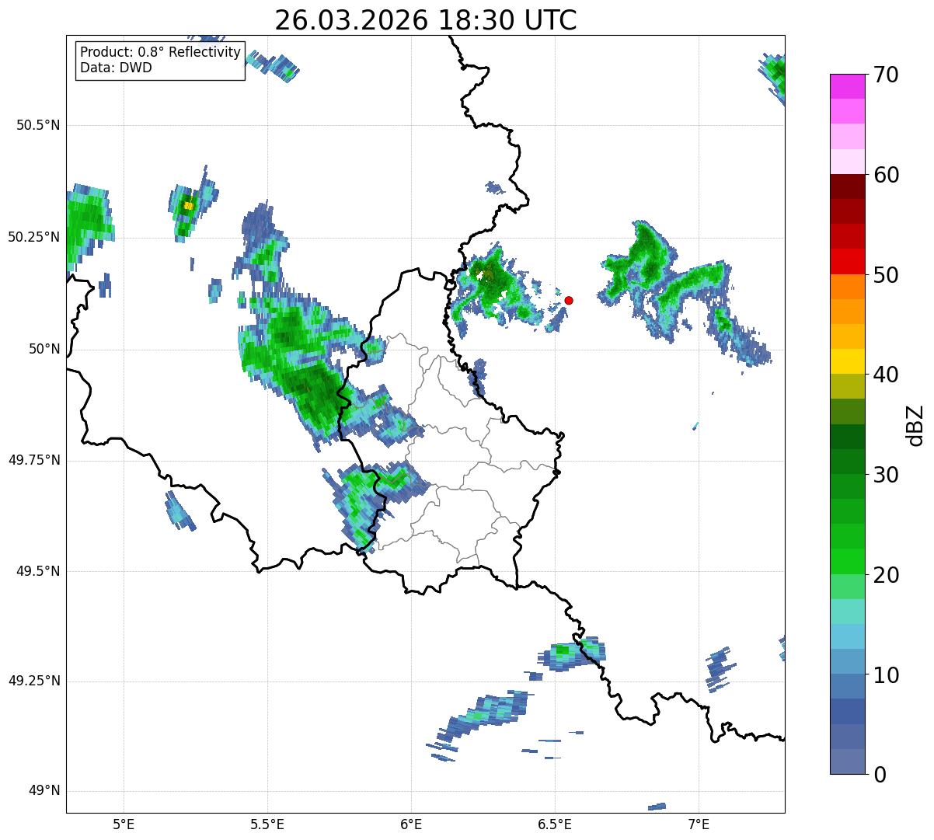Image resolution: width=934 pixels, height=840 pixels.
Task: Click the 50.5°N latitude label
Action: click(37, 125)
